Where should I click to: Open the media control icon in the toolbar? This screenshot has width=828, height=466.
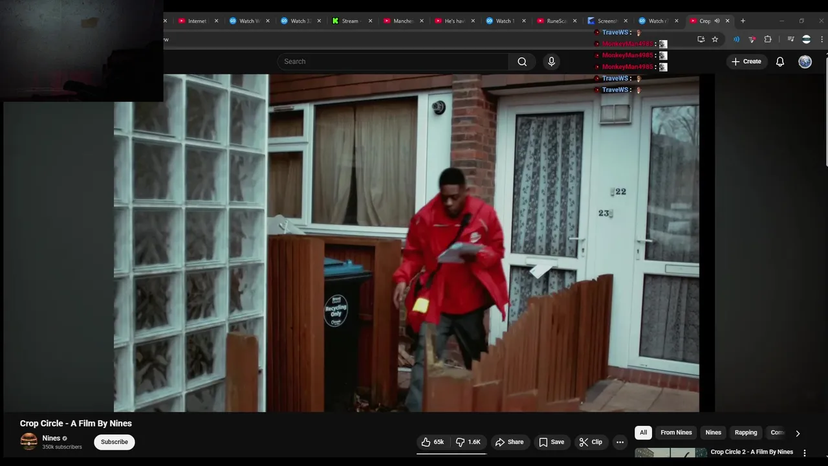click(x=790, y=39)
